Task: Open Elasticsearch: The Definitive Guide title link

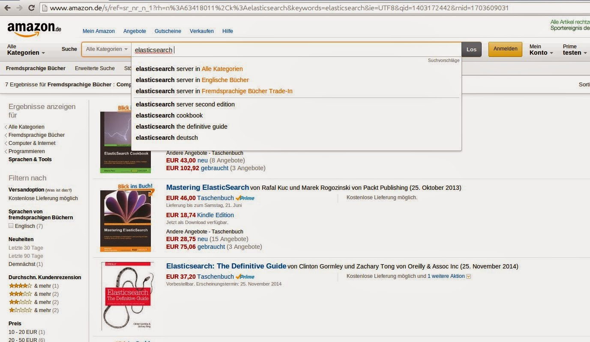Action: 226,266
